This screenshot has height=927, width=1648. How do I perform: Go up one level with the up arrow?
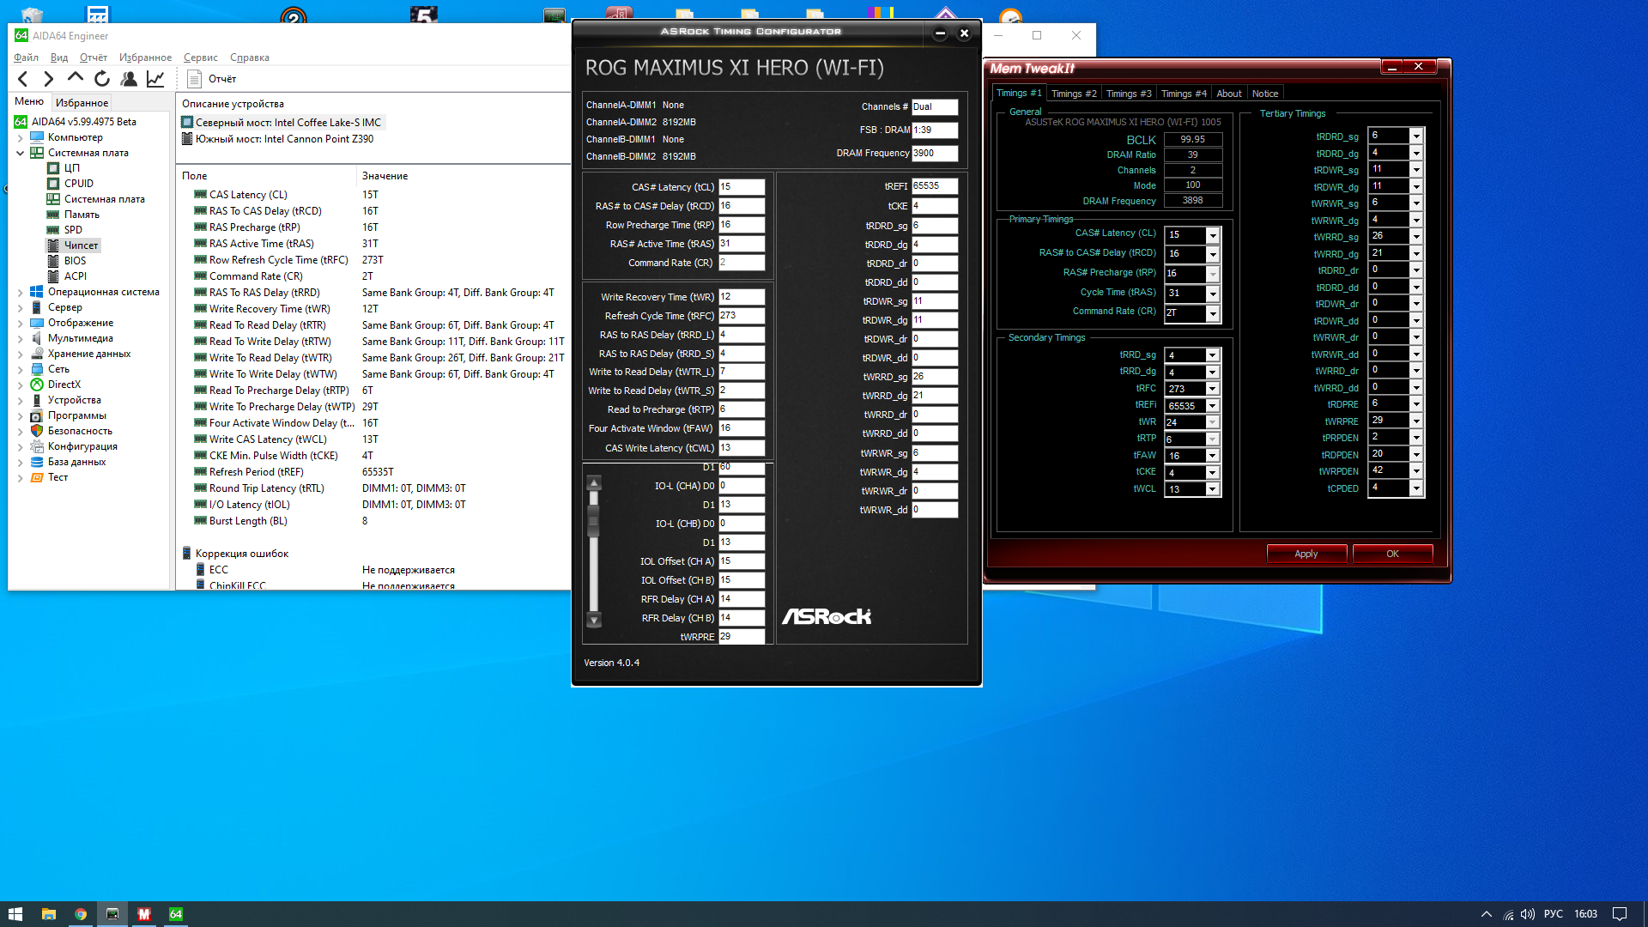point(76,78)
